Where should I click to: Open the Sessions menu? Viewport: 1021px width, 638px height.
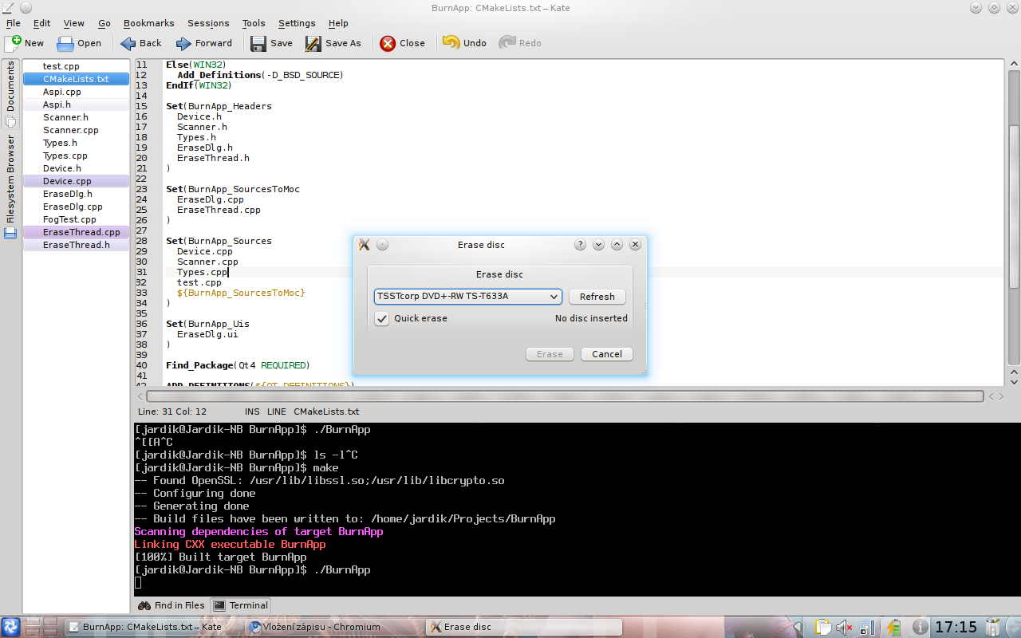[x=208, y=23]
